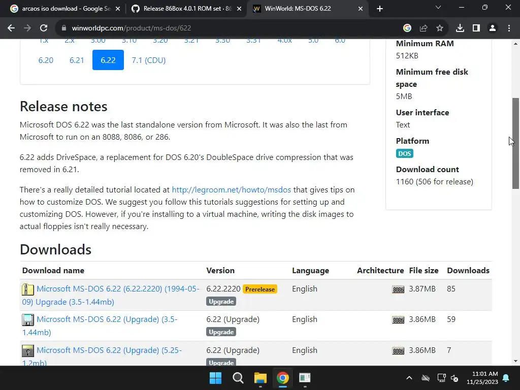This screenshot has height=390, width=520.
Task: Click the 512KB minimum RAM value
Action: pos(407,56)
